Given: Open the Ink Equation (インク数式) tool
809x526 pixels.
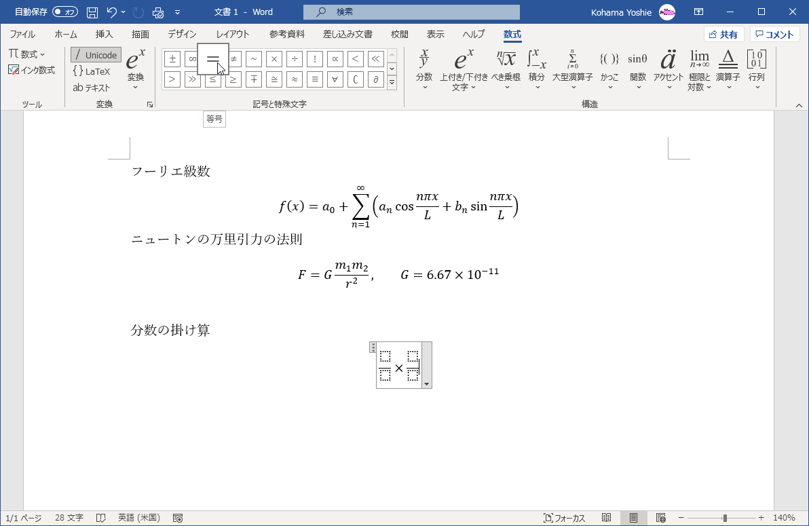Looking at the screenshot, I should pos(31,70).
